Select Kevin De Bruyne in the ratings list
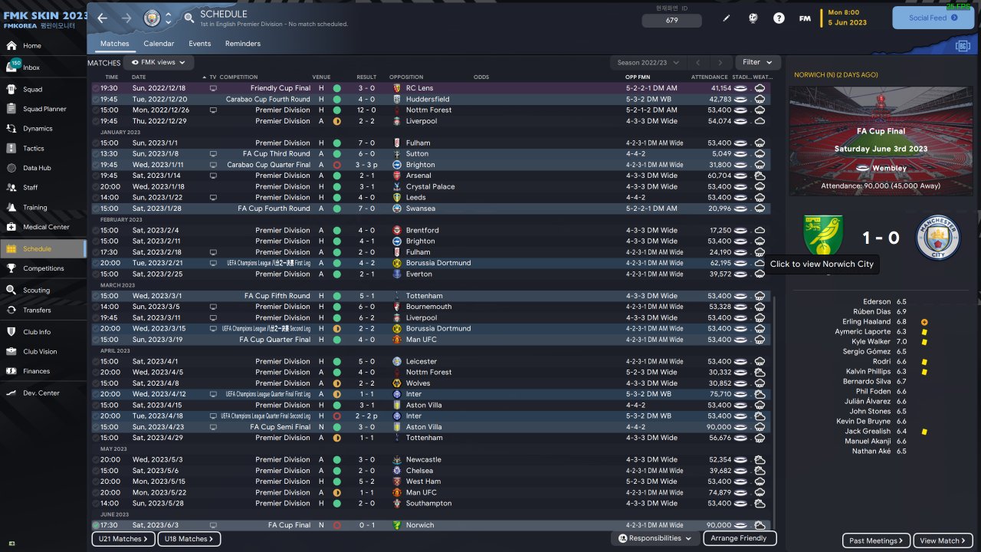Viewport: 981px width, 552px height. point(864,422)
